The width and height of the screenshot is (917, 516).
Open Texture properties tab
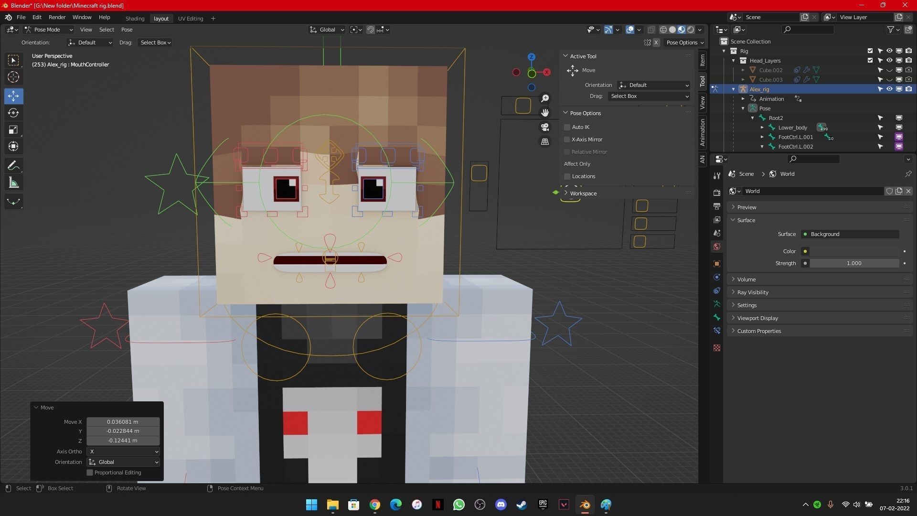point(717,348)
